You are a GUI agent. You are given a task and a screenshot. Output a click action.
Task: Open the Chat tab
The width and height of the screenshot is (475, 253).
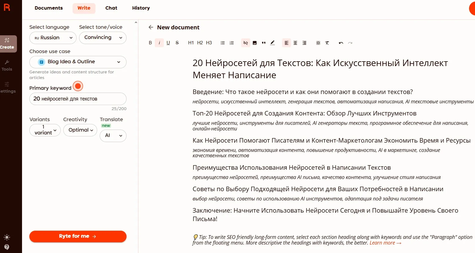[111, 8]
